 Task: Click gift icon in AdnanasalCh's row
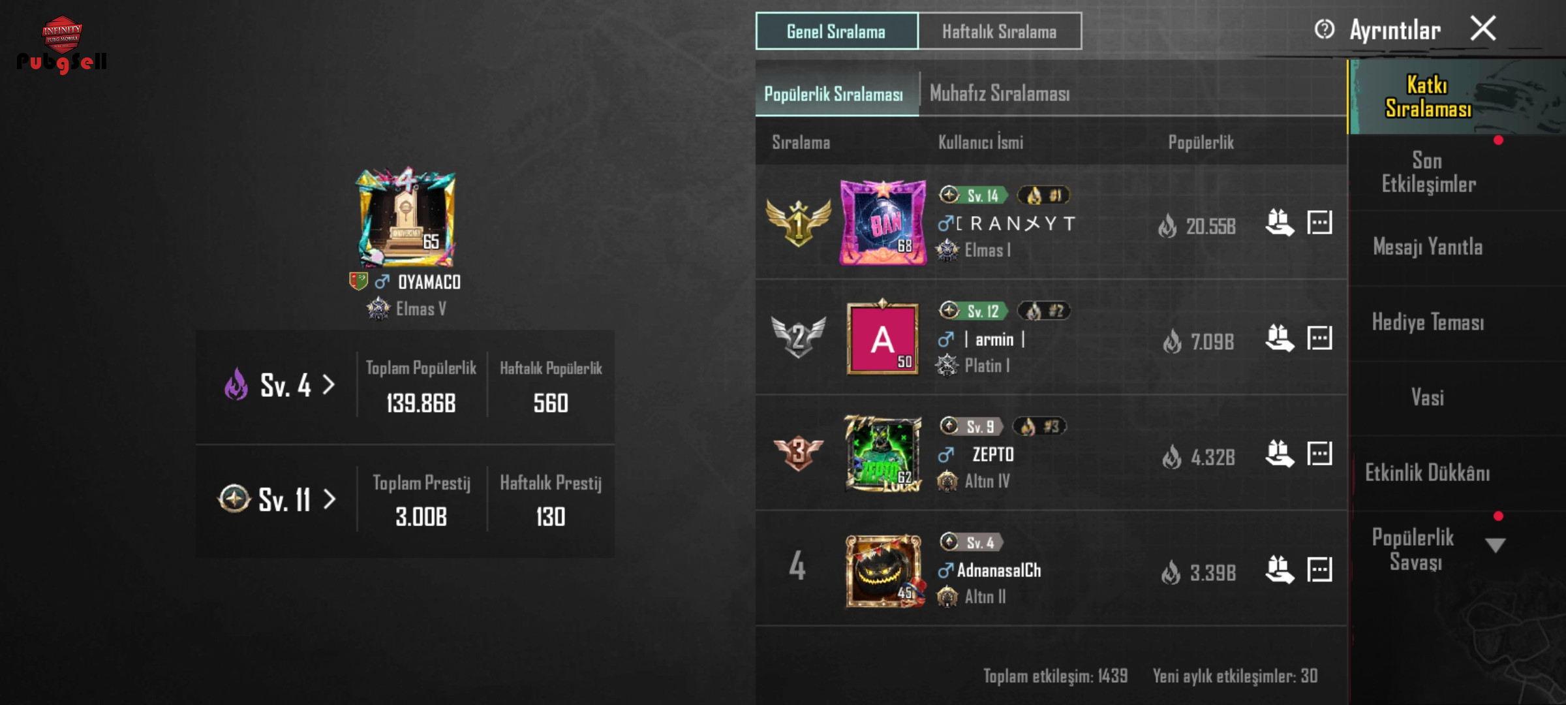tap(1280, 569)
